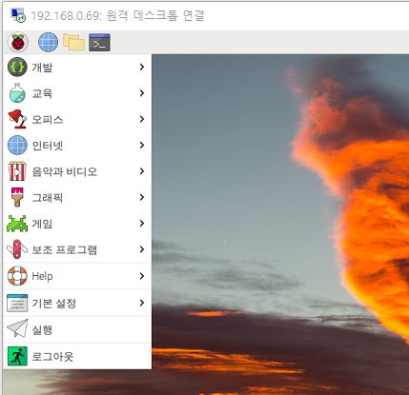Click the green space invader 게임 icon
Viewport: 409px width, 395px height.
(x=17, y=224)
